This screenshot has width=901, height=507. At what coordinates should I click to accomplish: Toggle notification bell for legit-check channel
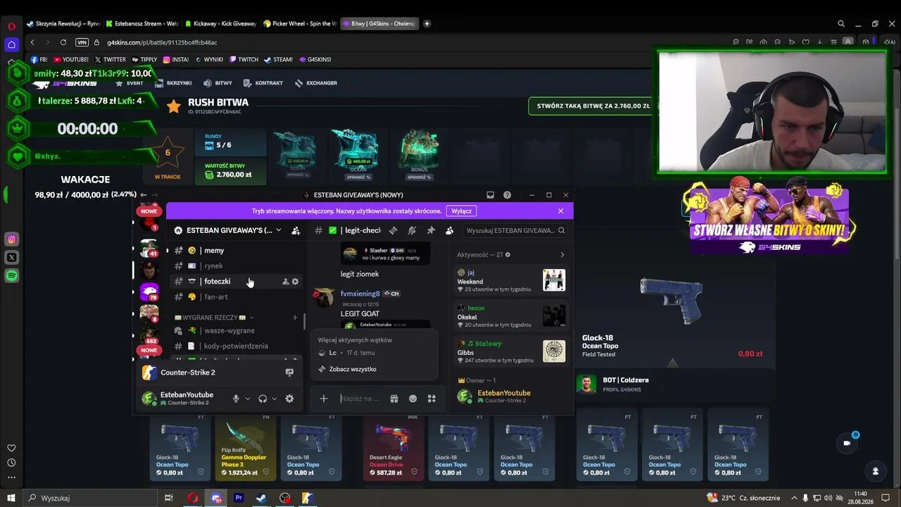pyautogui.click(x=412, y=230)
